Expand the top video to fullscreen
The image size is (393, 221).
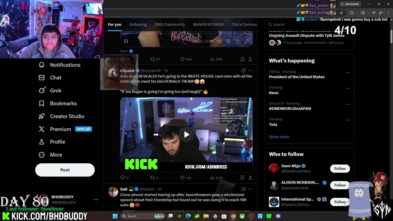247,41
